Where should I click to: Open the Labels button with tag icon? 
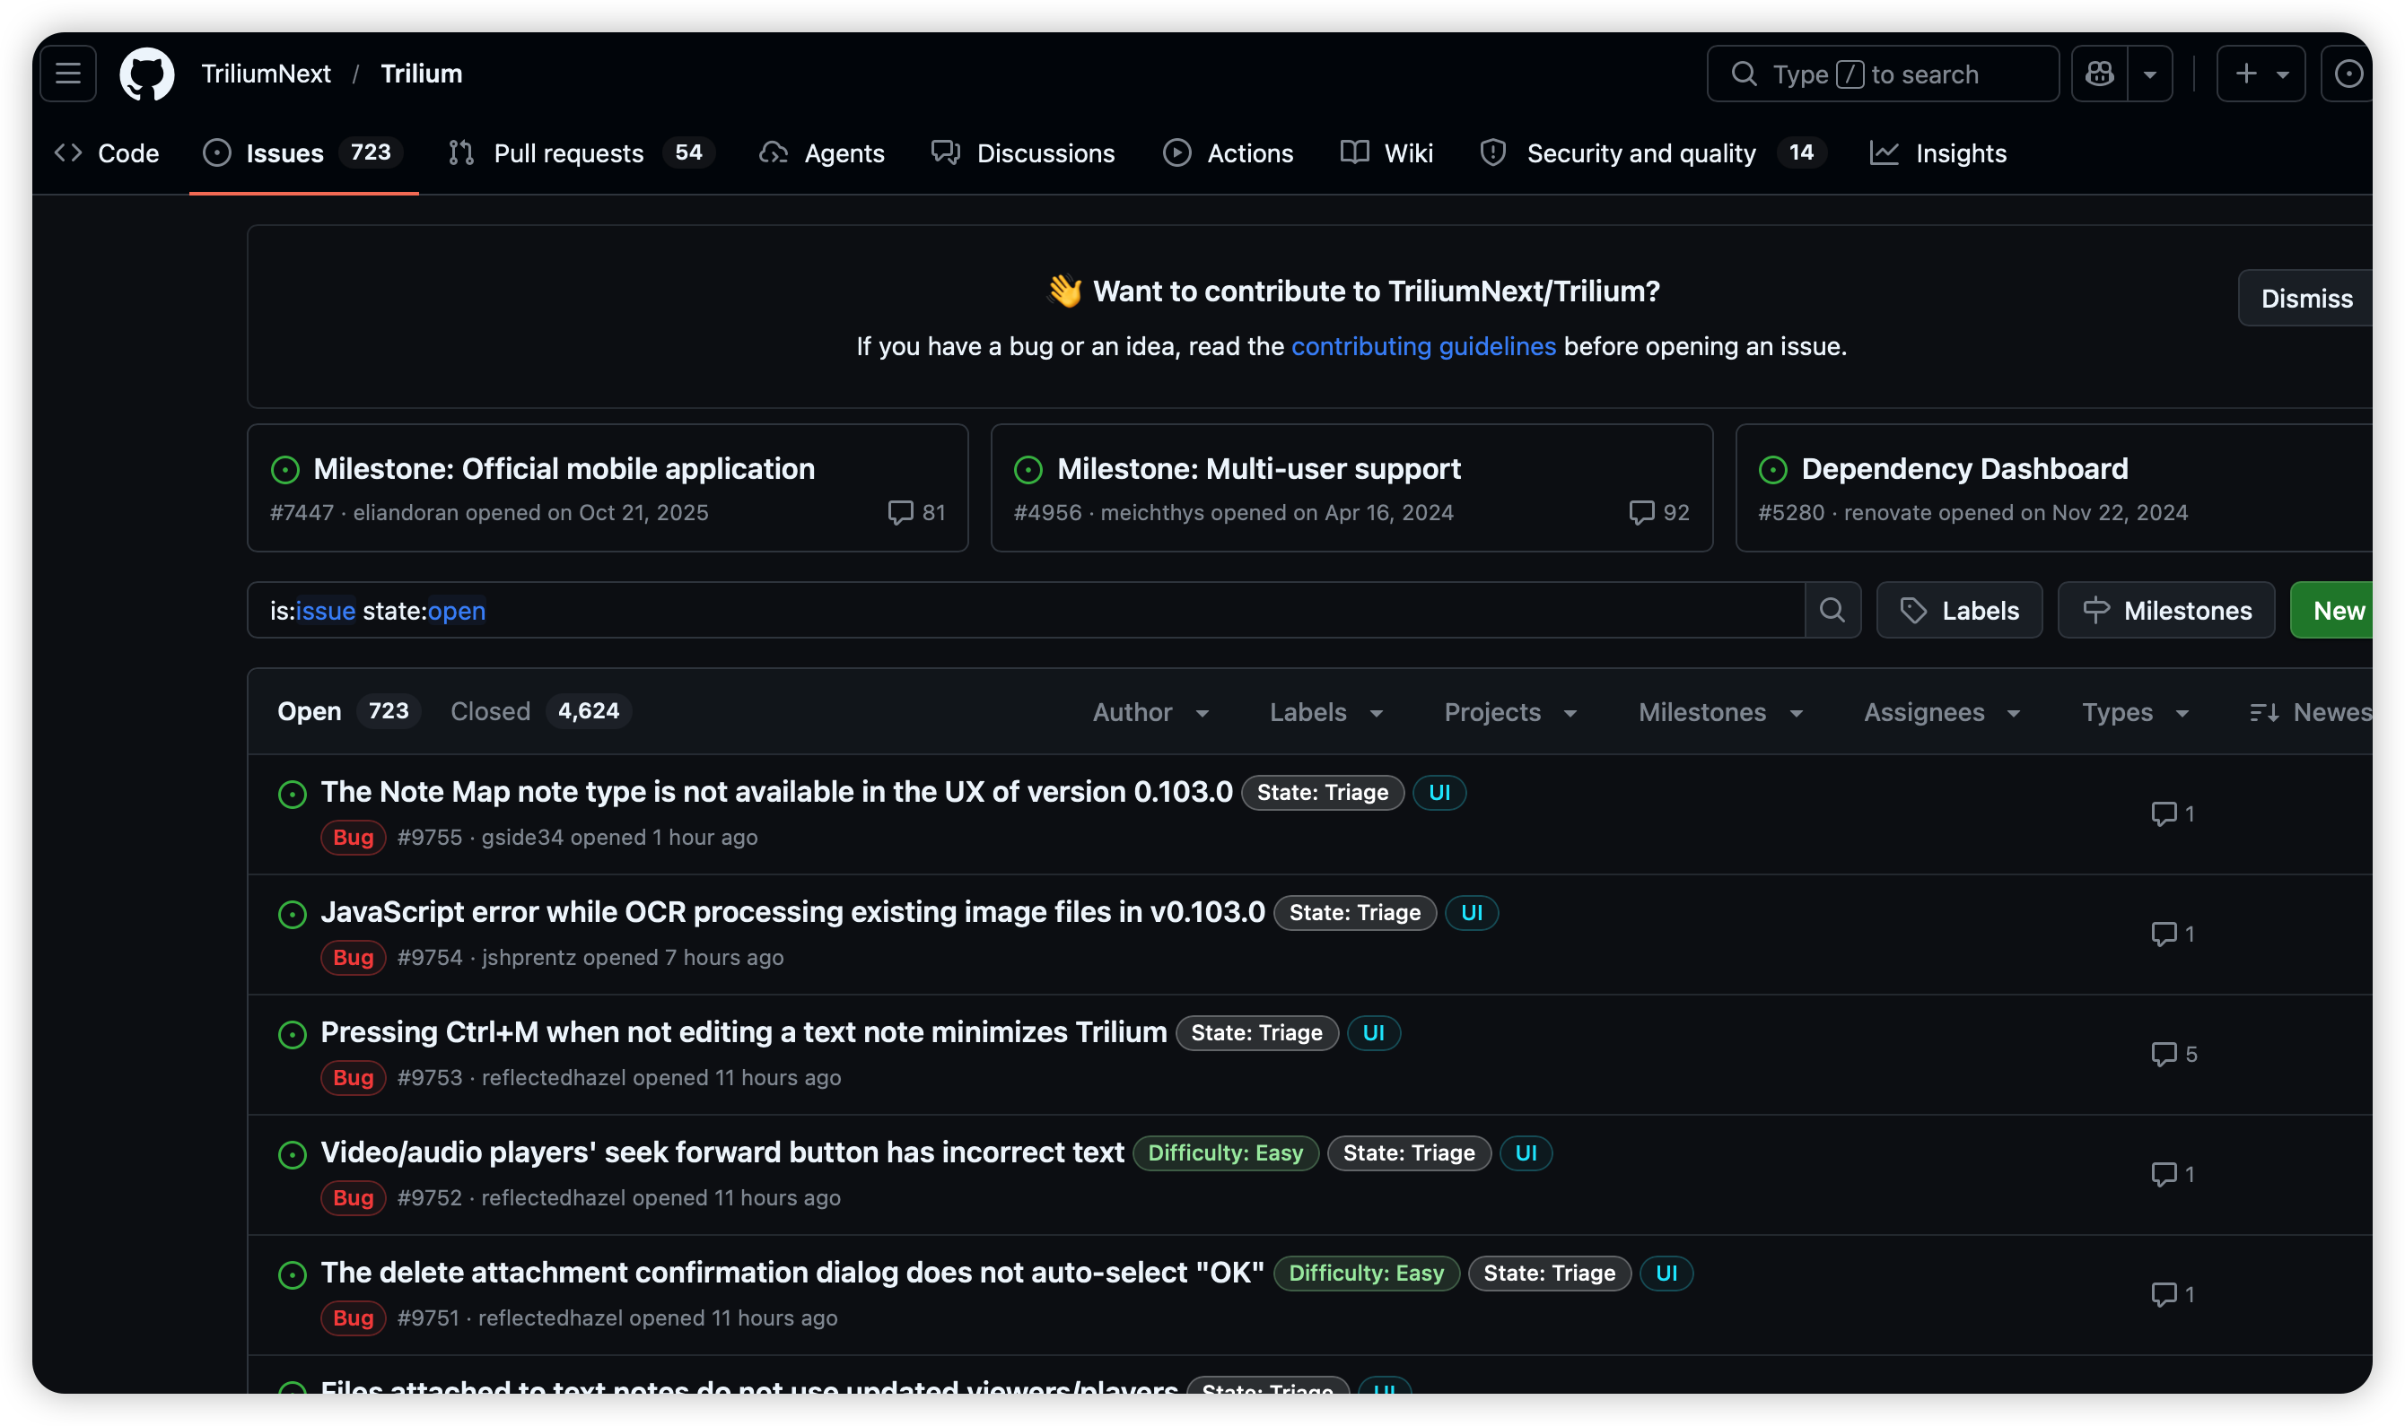click(x=1959, y=610)
